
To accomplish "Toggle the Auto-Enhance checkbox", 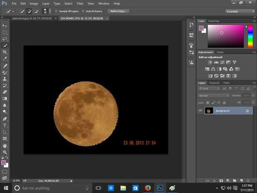I will pos(83,11).
